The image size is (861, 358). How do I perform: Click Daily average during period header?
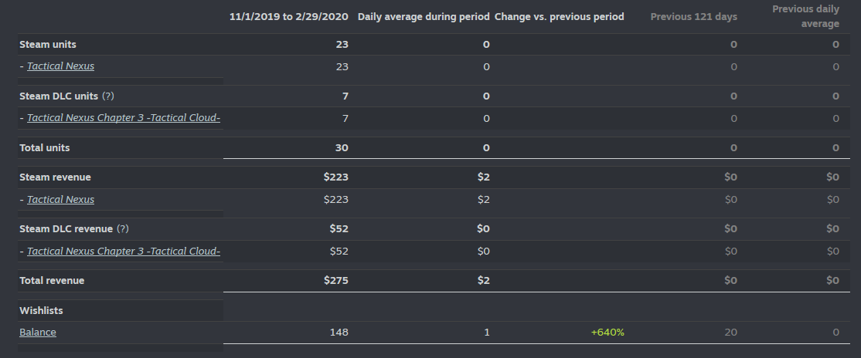click(x=424, y=16)
